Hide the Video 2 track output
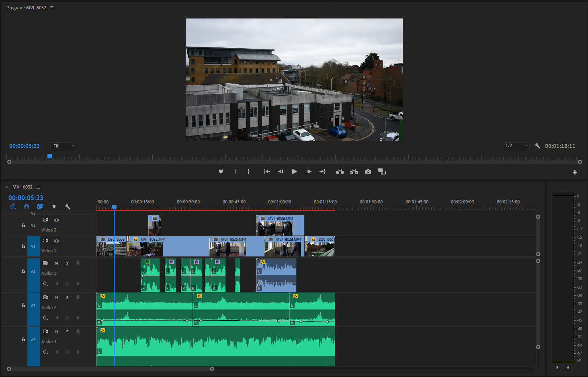The height and width of the screenshot is (377, 588). coord(57,220)
